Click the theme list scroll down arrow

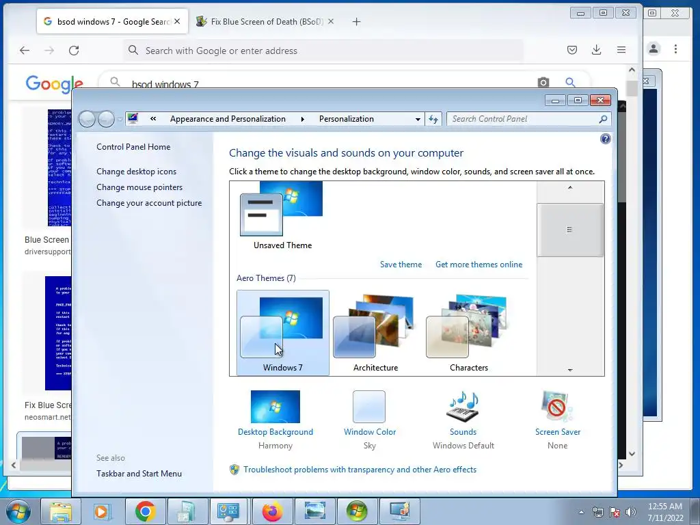(570, 370)
